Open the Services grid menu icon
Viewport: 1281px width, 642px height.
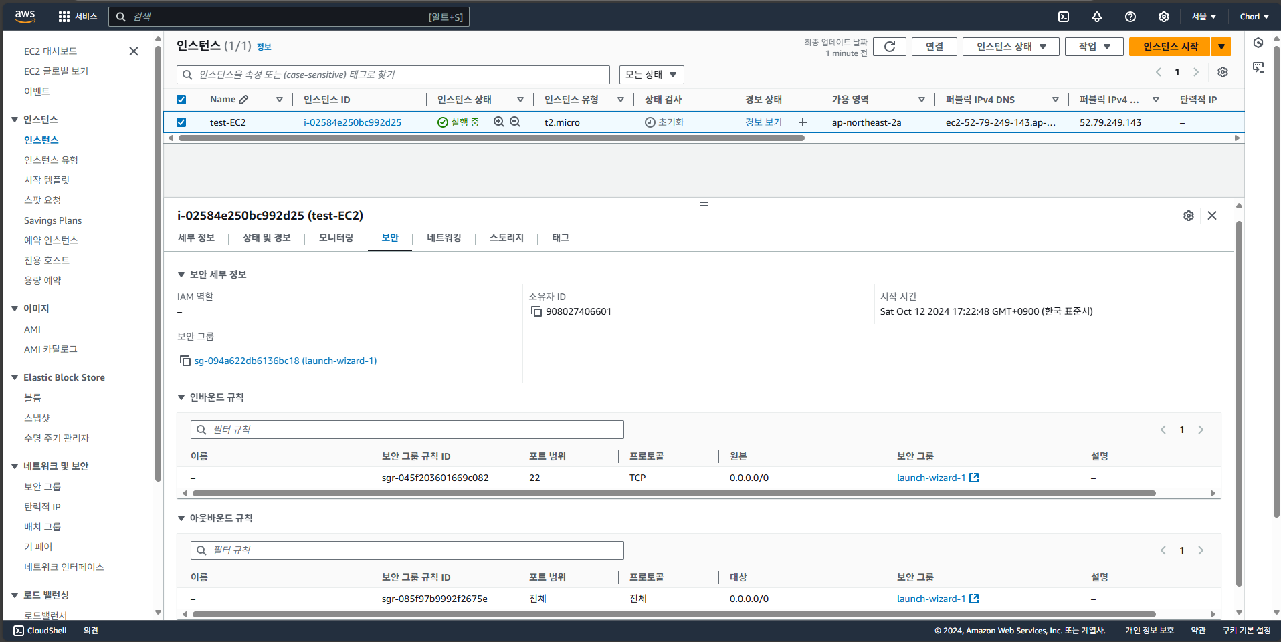pos(64,17)
